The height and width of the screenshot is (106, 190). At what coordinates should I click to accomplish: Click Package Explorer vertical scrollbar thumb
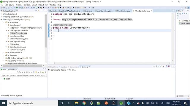click(46, 31)
